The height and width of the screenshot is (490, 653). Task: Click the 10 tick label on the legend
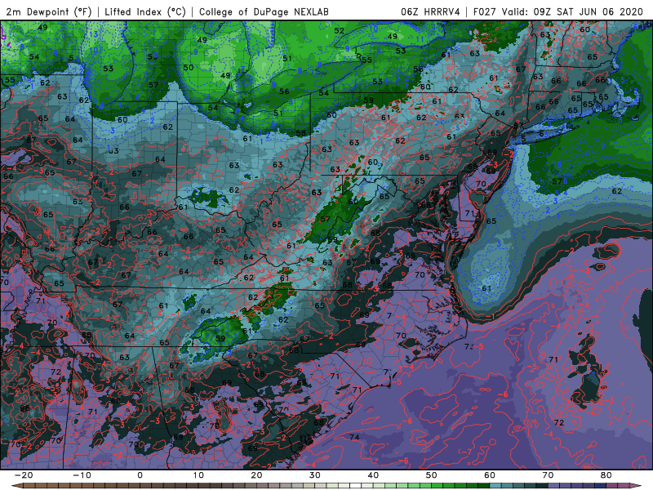pos(198,475)
